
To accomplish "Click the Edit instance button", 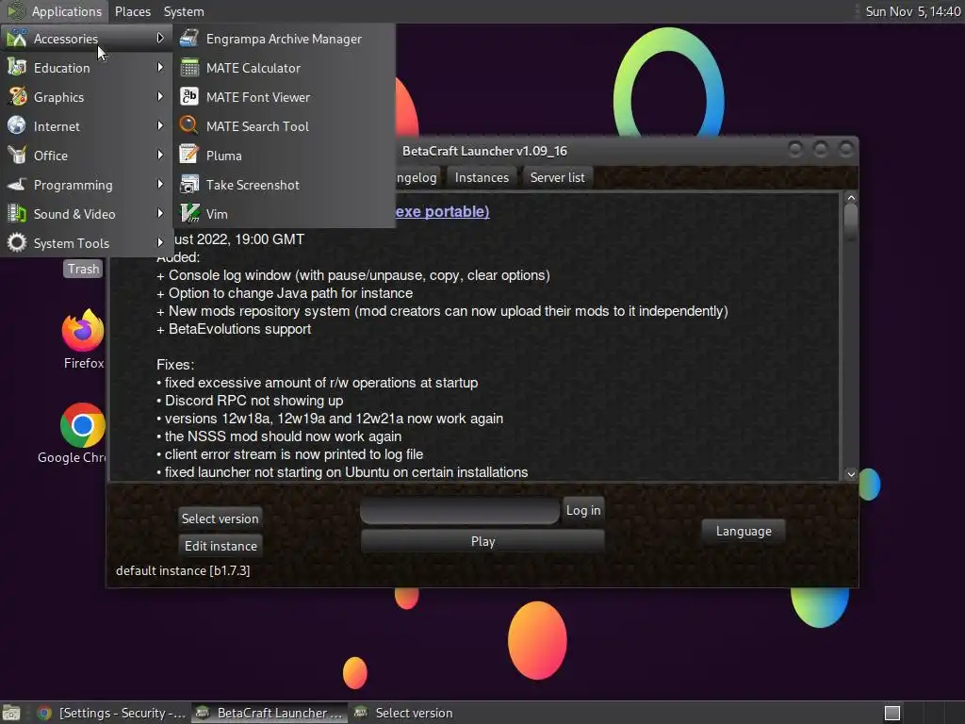I will (221, 546).
